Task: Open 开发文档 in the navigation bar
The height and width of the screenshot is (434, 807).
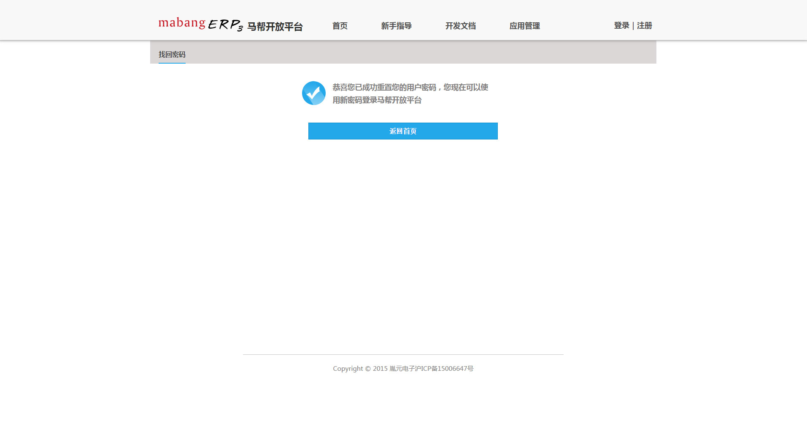Action: [x=460, y=26]
